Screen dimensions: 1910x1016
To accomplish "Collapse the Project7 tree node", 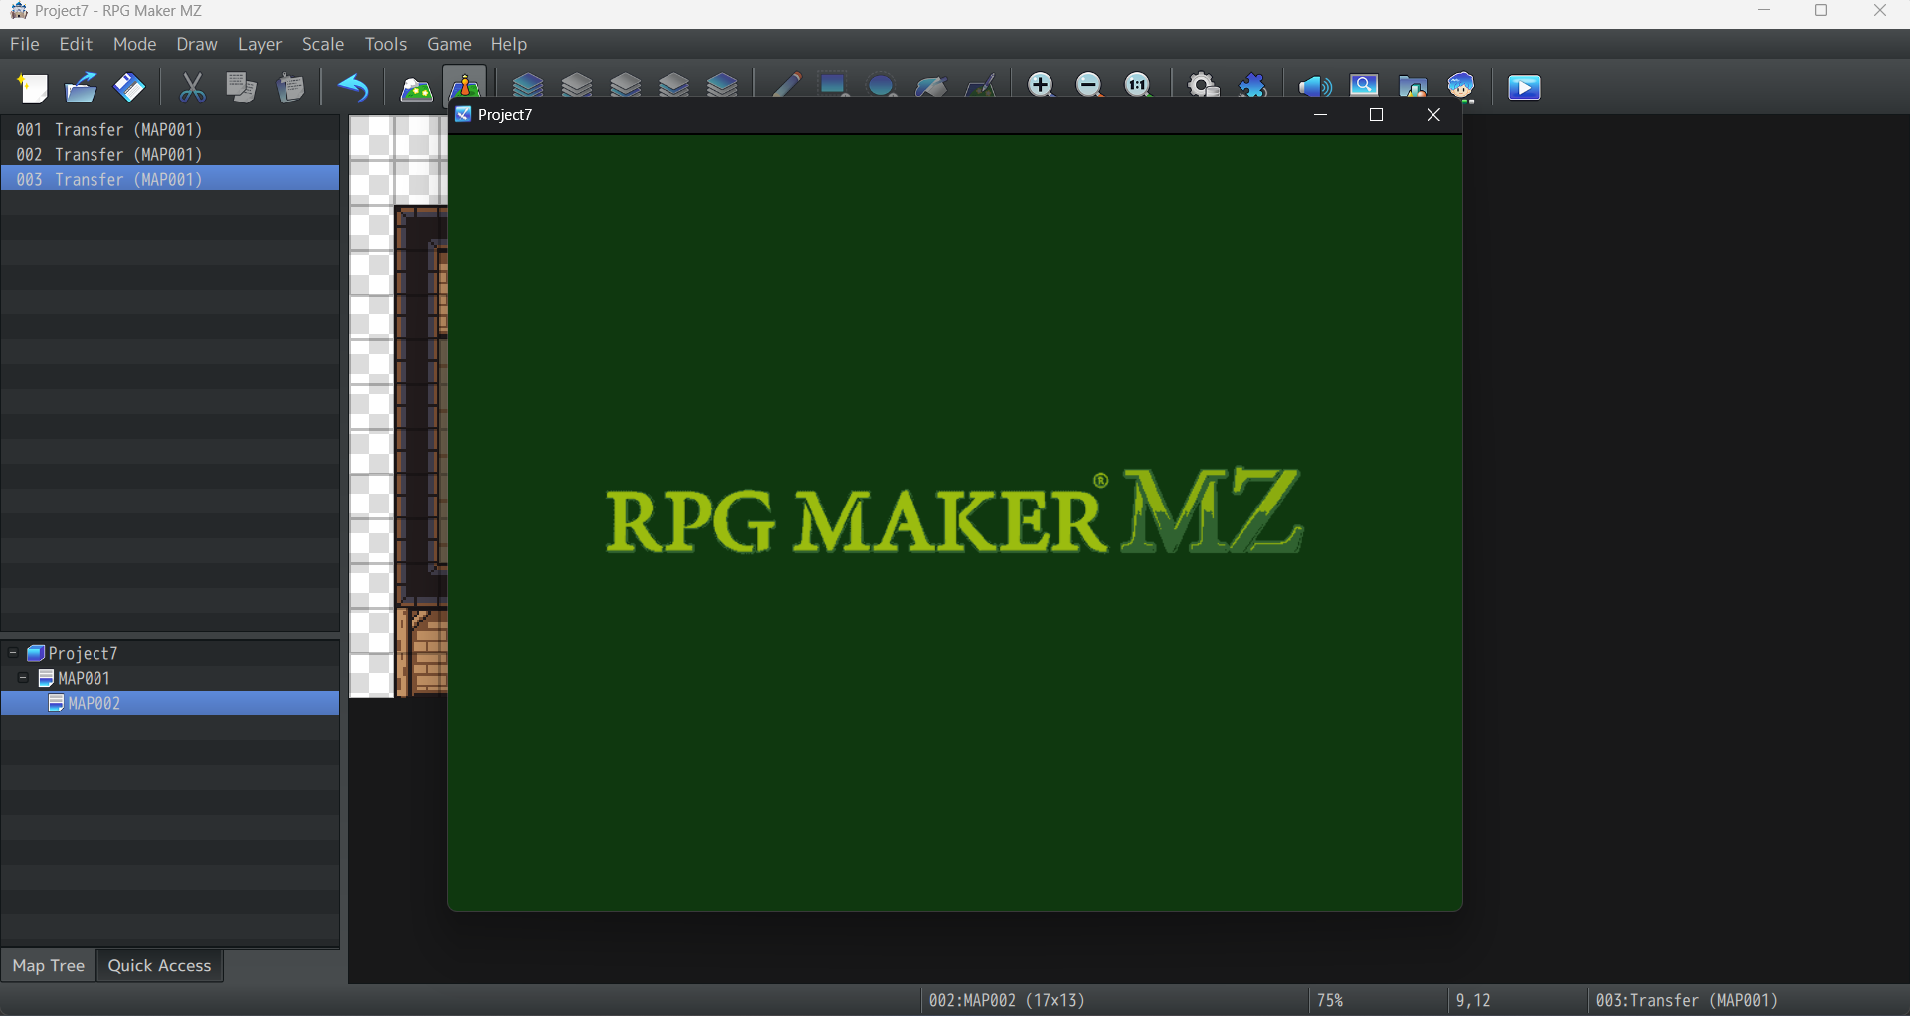I will pos(13,653).
